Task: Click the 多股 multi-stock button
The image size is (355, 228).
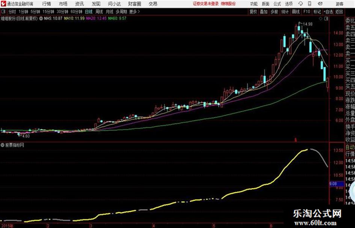Action: click(274, 12)
